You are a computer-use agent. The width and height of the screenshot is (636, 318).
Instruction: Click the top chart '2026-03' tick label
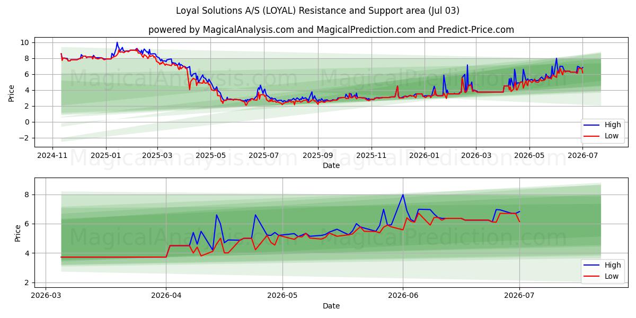click(476, 155)
